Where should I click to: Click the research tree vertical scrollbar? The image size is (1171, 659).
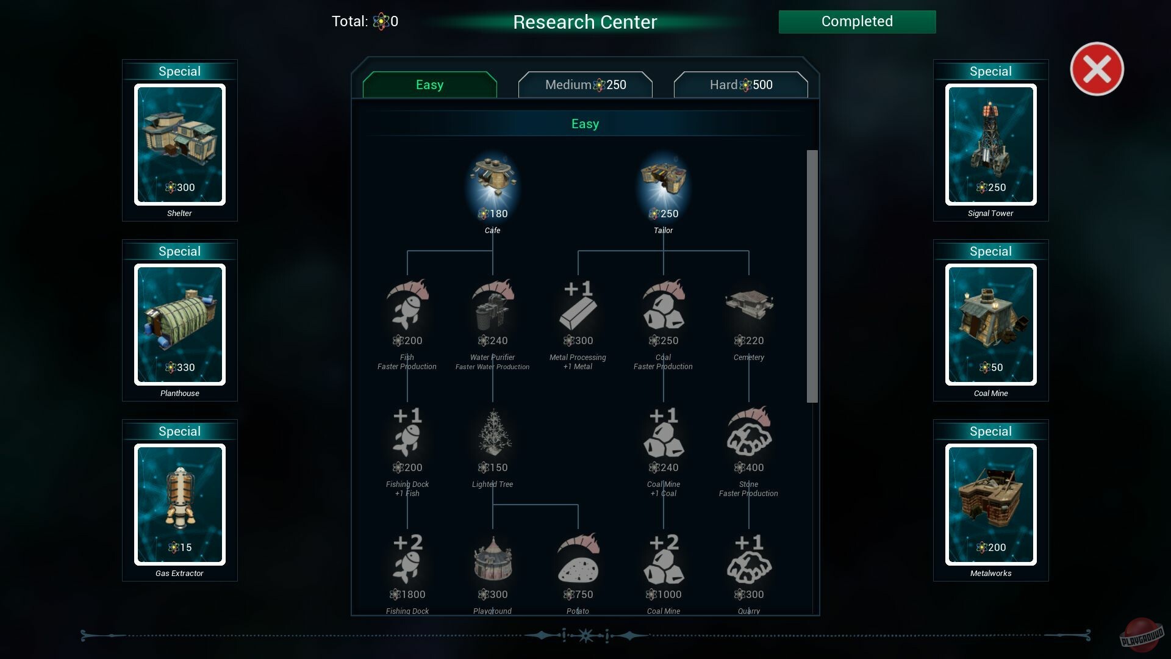tap(812, 276)
